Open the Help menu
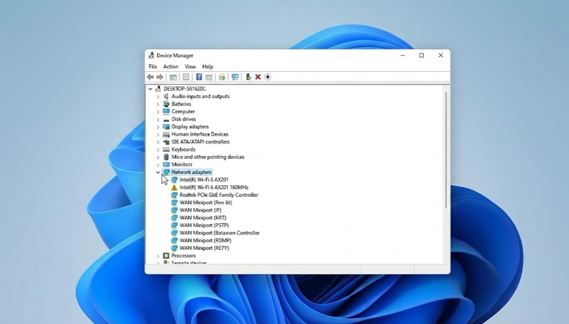 click(207, 67)
